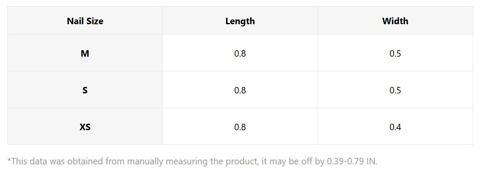Select the M nail size row label

point(85,54)
